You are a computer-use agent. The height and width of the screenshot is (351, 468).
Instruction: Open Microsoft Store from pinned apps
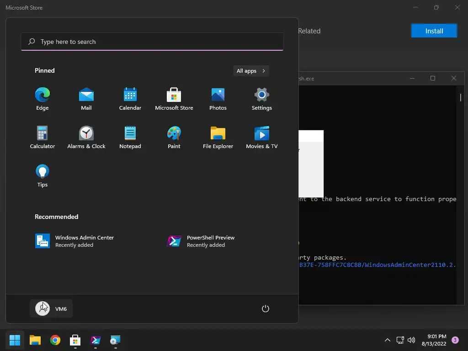[174, 99]
